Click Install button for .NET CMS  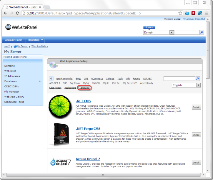[196, 107]
